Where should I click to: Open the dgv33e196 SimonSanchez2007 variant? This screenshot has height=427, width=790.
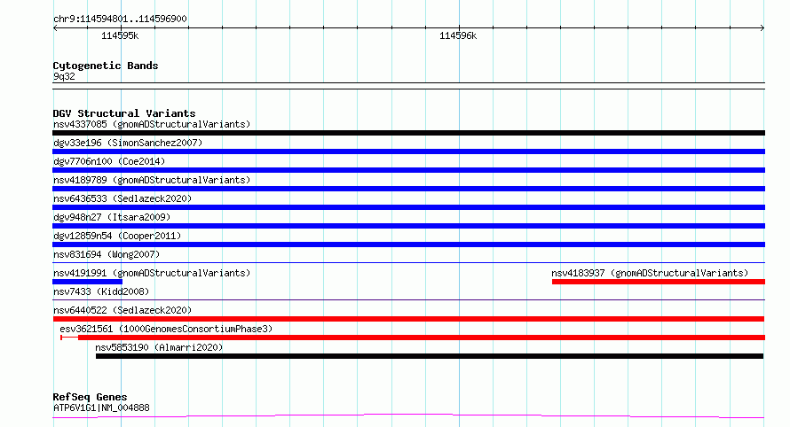point(128,143)
